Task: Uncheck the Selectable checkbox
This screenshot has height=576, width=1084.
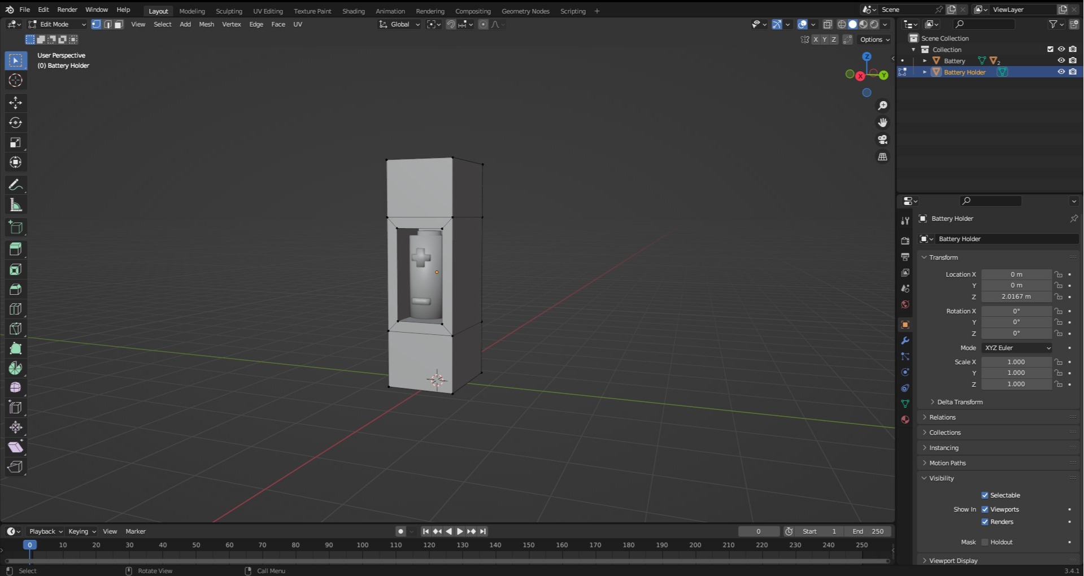Action: (x=985, y=495)
